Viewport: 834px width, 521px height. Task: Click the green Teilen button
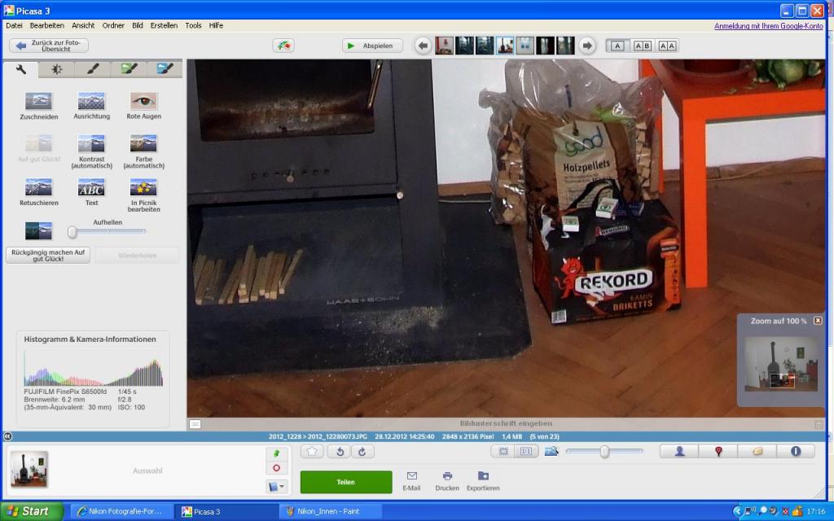(345, 482)
